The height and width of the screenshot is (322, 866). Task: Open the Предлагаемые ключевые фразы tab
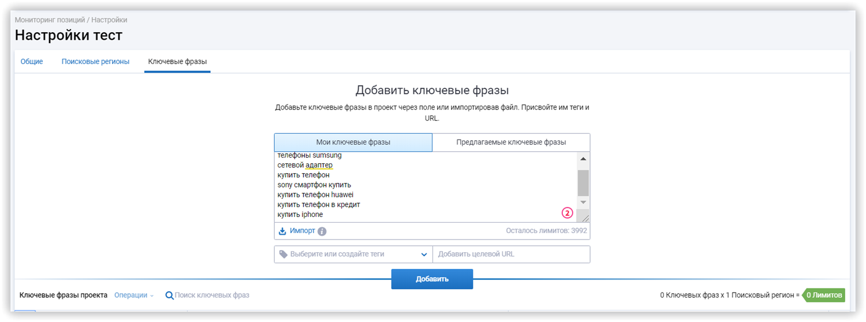(x=511, y=143)
